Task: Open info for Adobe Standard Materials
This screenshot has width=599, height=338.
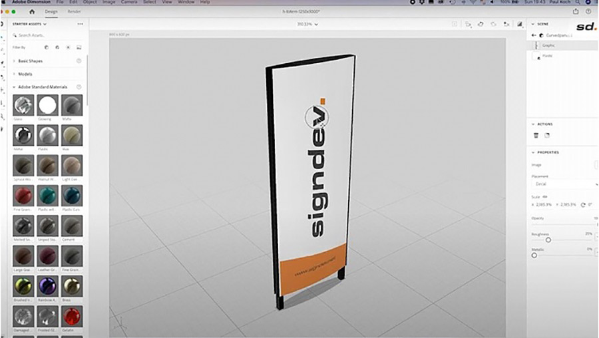Action: [x=79, y=87]
